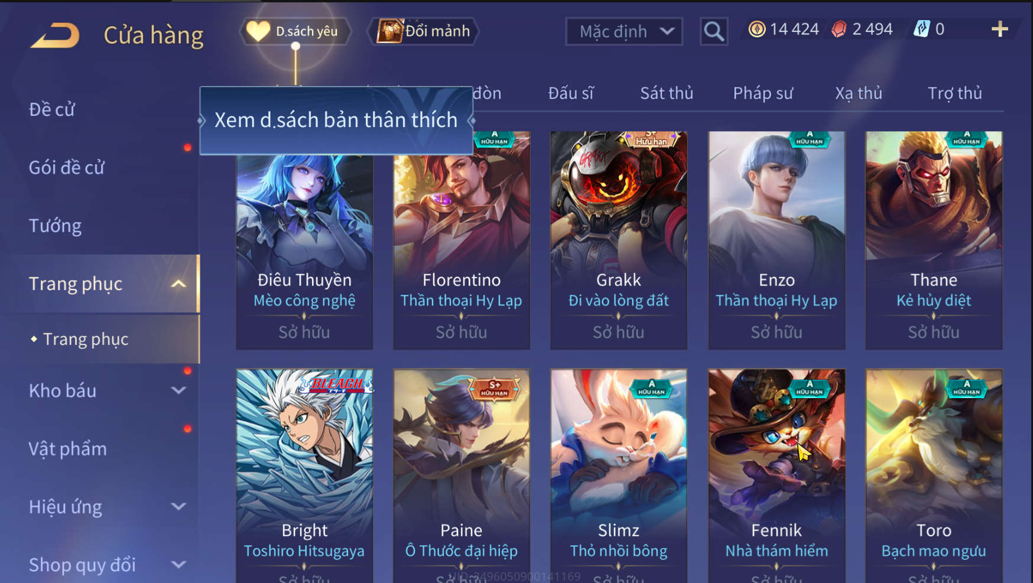The width and height of the screenshot is (1033, 583).
Task: Click the blue voucher currency icon
Action: [x=922, y=29]
